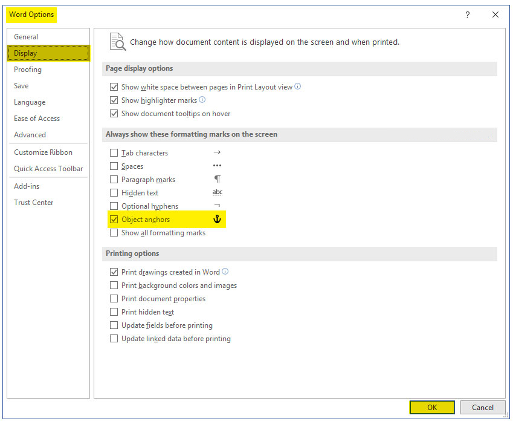Click the Help question mark button
This screenshot has height=424, width=513.
[x=468, y=15]
